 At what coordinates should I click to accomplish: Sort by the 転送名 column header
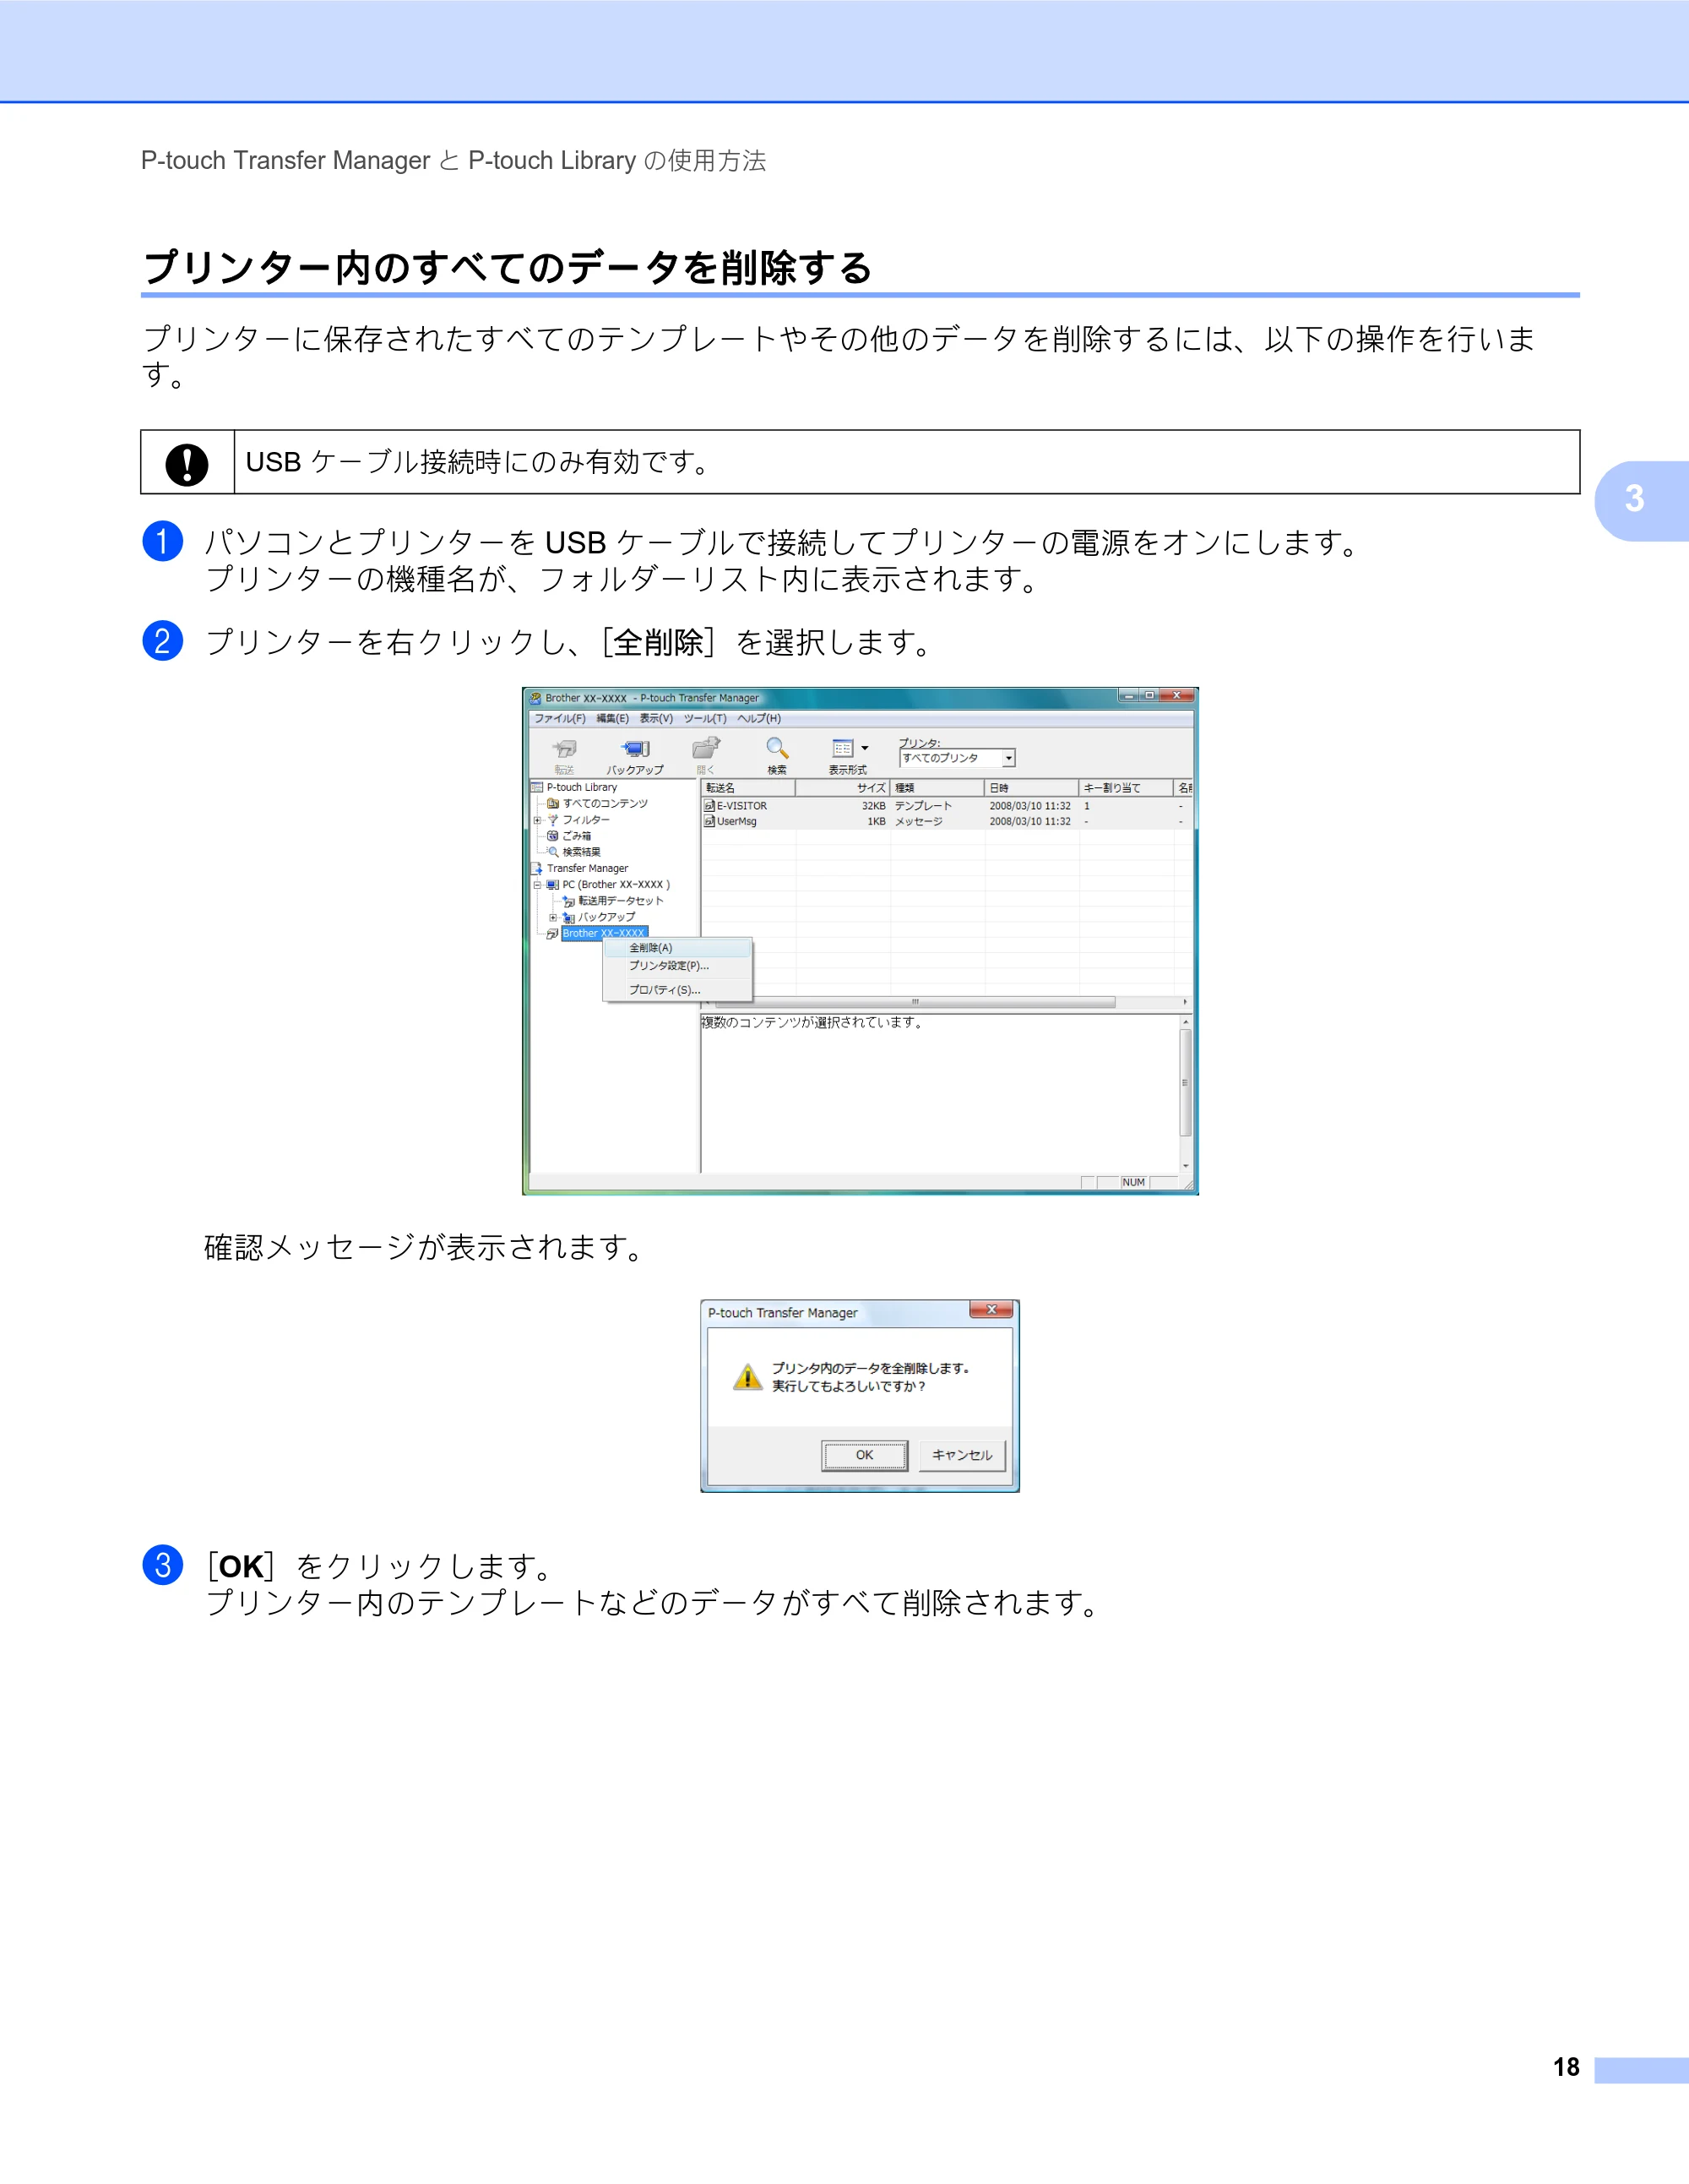tap(748, 788)
